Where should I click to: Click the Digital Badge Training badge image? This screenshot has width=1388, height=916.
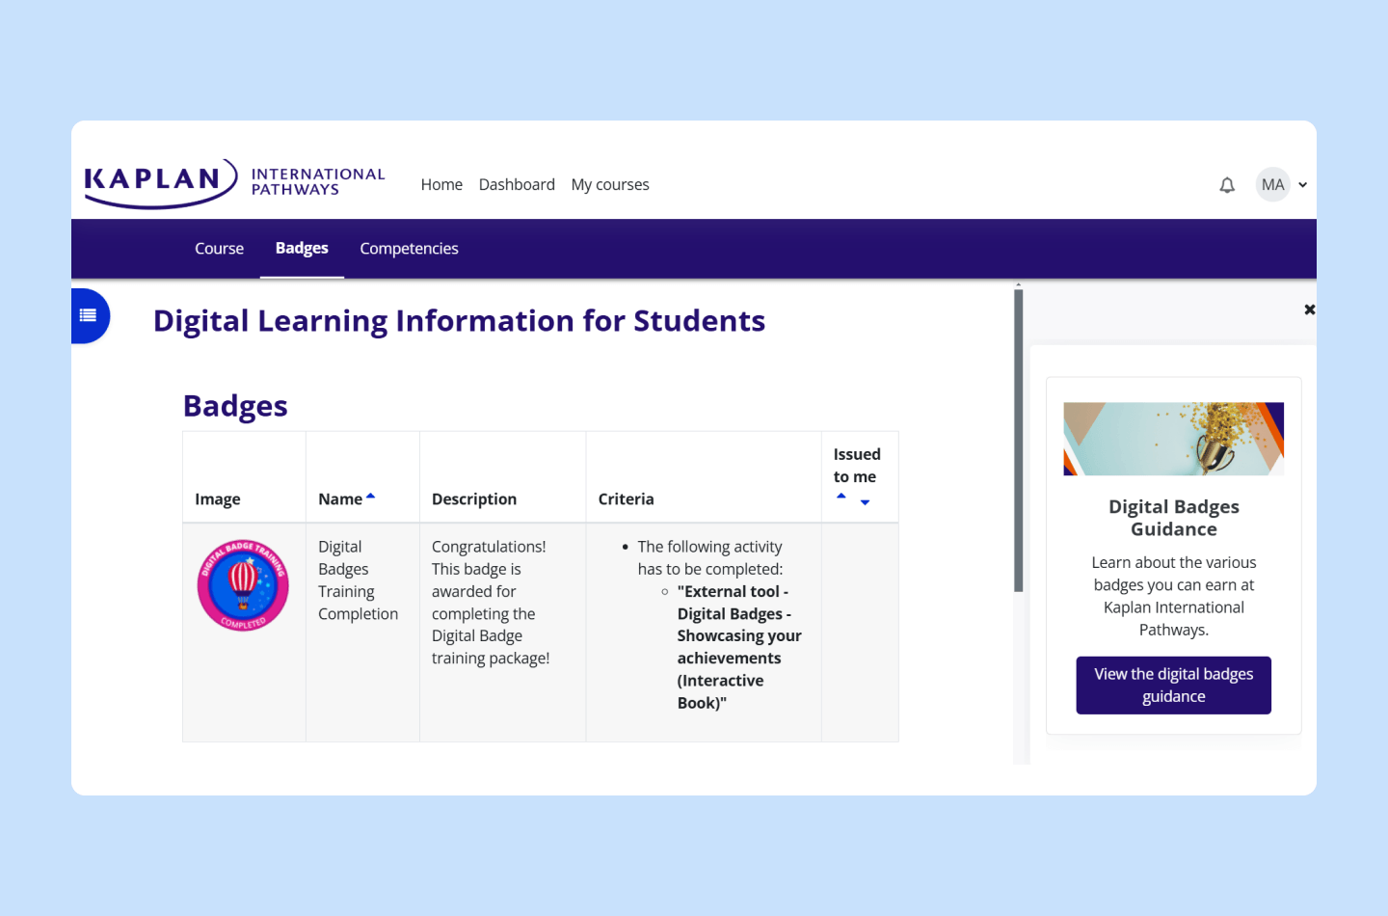coord(244,584)
